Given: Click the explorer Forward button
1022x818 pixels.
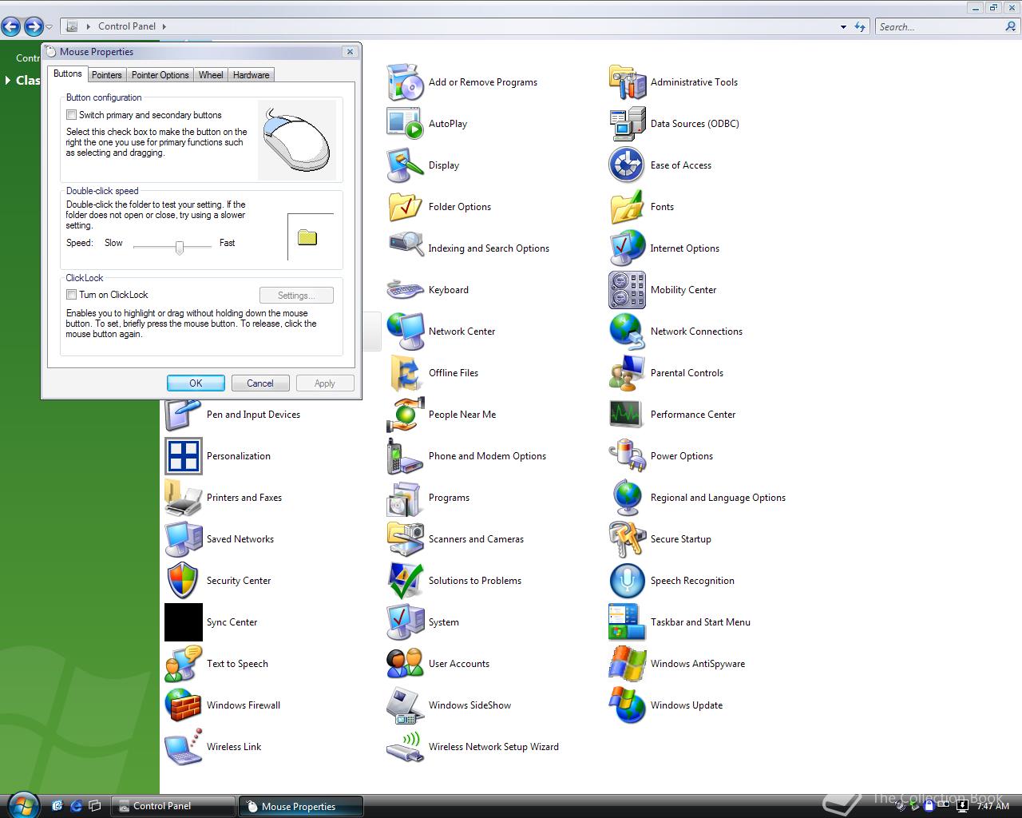Looking at the screenshot, I should pyautogui.click(x=34, y=26).
